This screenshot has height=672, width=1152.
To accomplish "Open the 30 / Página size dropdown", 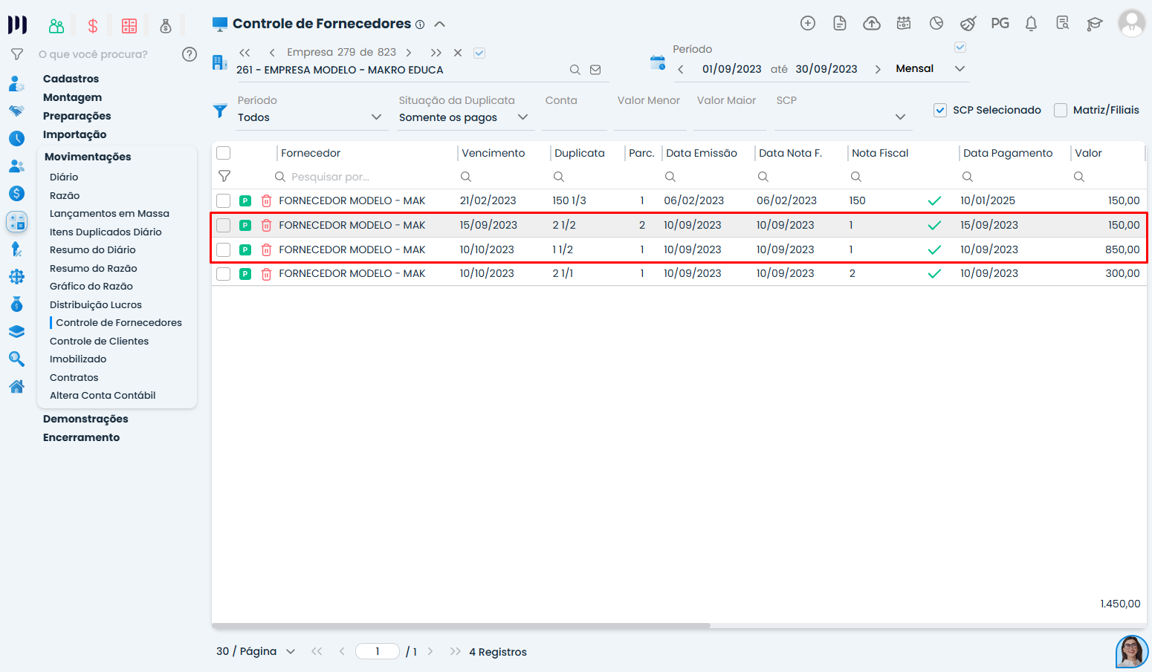I will click(x=291, y=651).
